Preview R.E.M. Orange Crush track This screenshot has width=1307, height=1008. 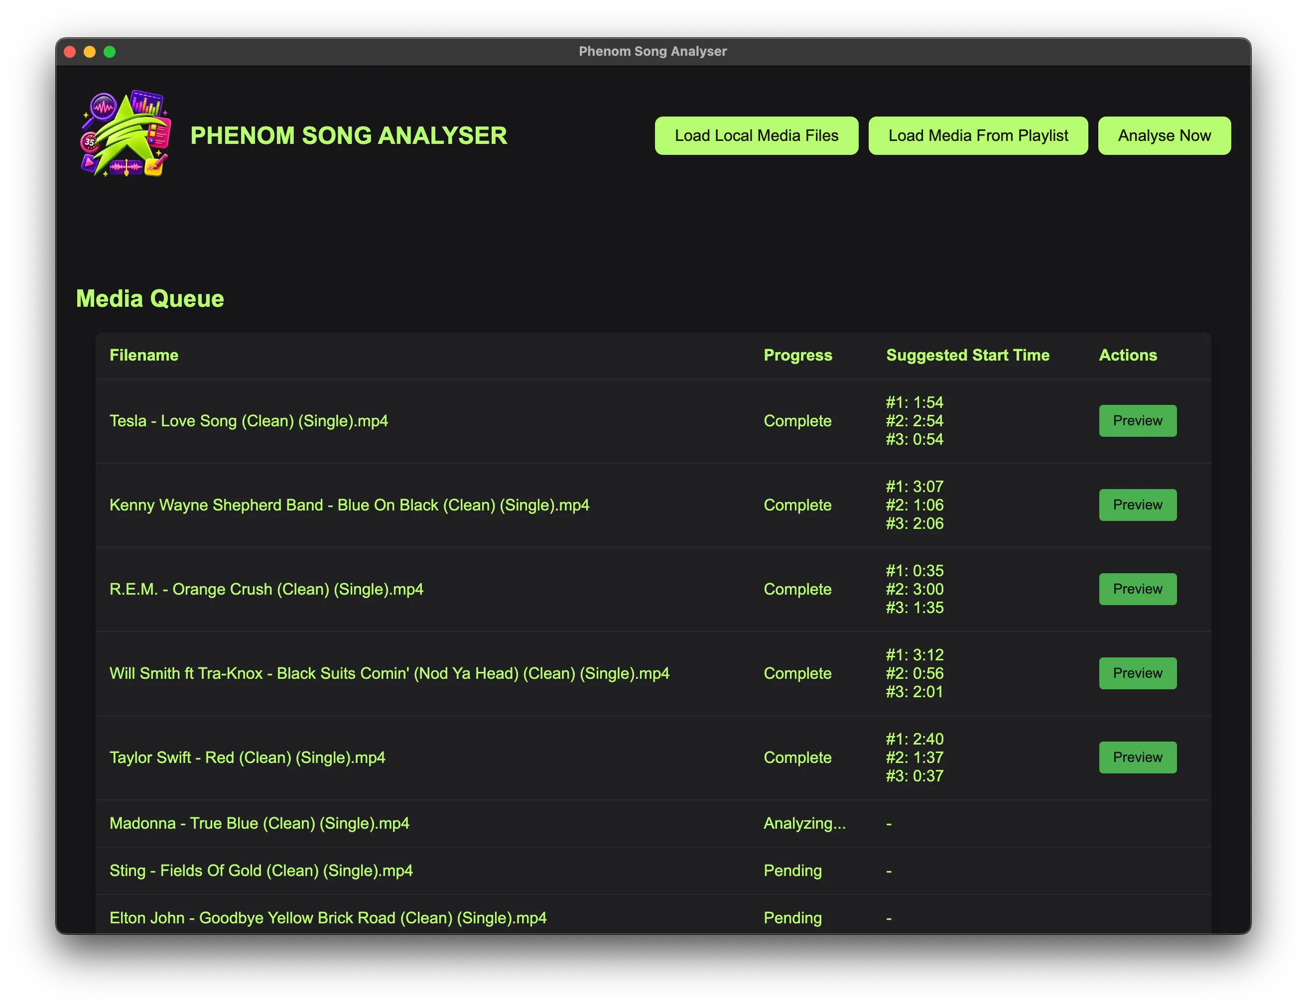click(1137, 589)
